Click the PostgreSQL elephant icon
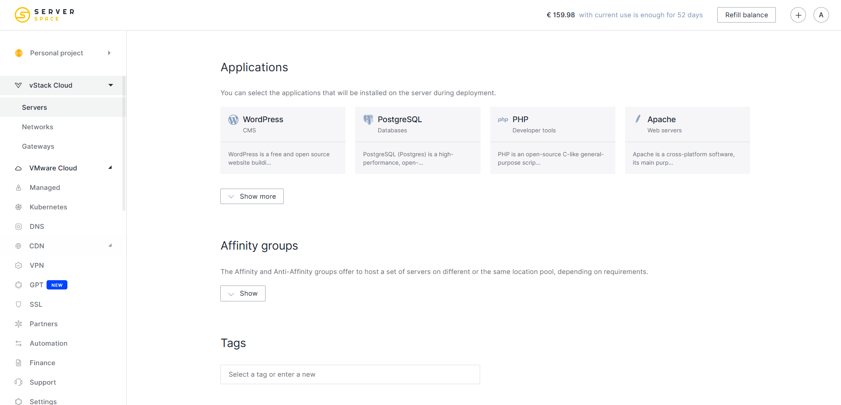This screenshot has width=841, height=405. pyautogui.click(x=368, y=120)
